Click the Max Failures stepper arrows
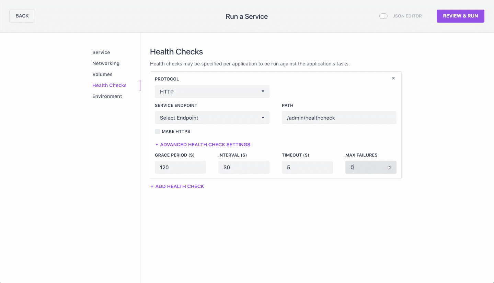Viewport: 494px width, 283px height. (389, 168)
